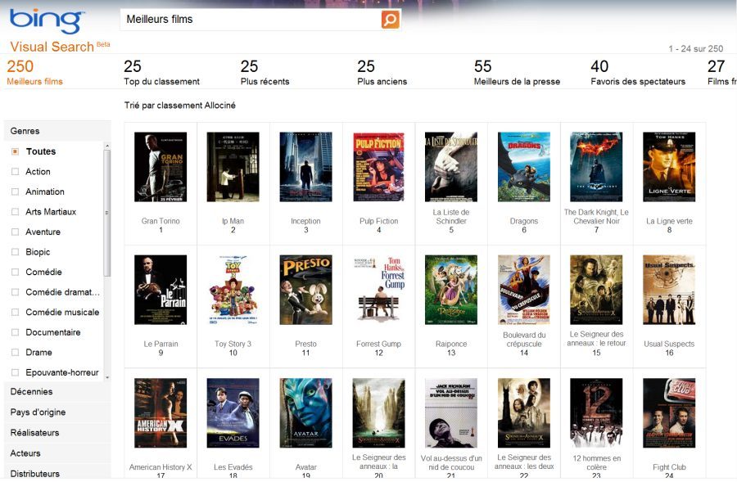
Task: Check the Action genre checkbox
Action: (x=16, y=172)
